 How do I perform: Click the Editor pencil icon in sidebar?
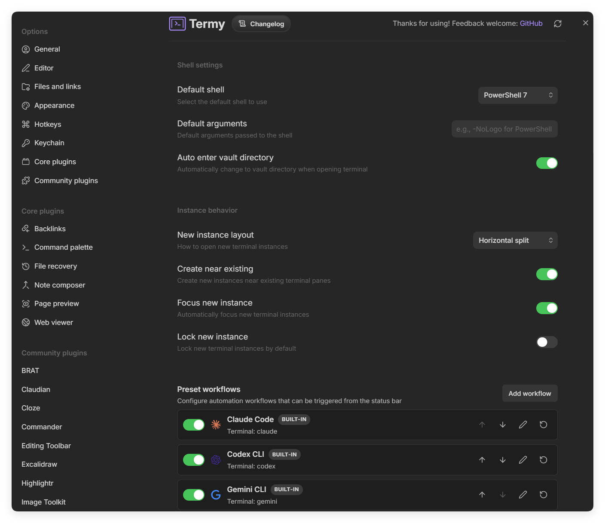[x=26, y=68]
